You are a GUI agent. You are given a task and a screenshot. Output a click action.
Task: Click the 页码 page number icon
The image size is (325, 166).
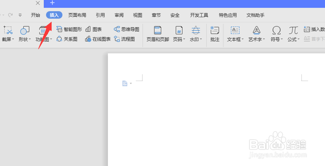click(x=179, y=30)
